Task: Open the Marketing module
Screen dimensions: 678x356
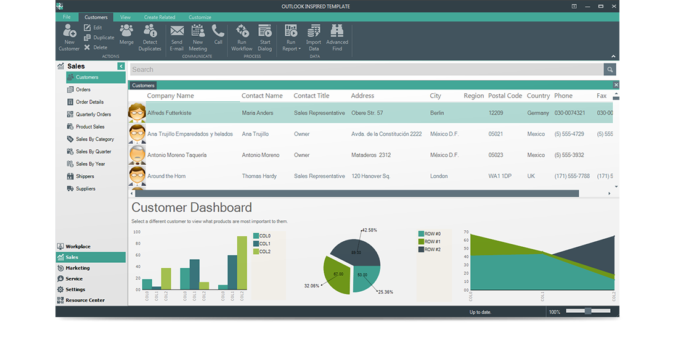Action: (x=78, y=268)
